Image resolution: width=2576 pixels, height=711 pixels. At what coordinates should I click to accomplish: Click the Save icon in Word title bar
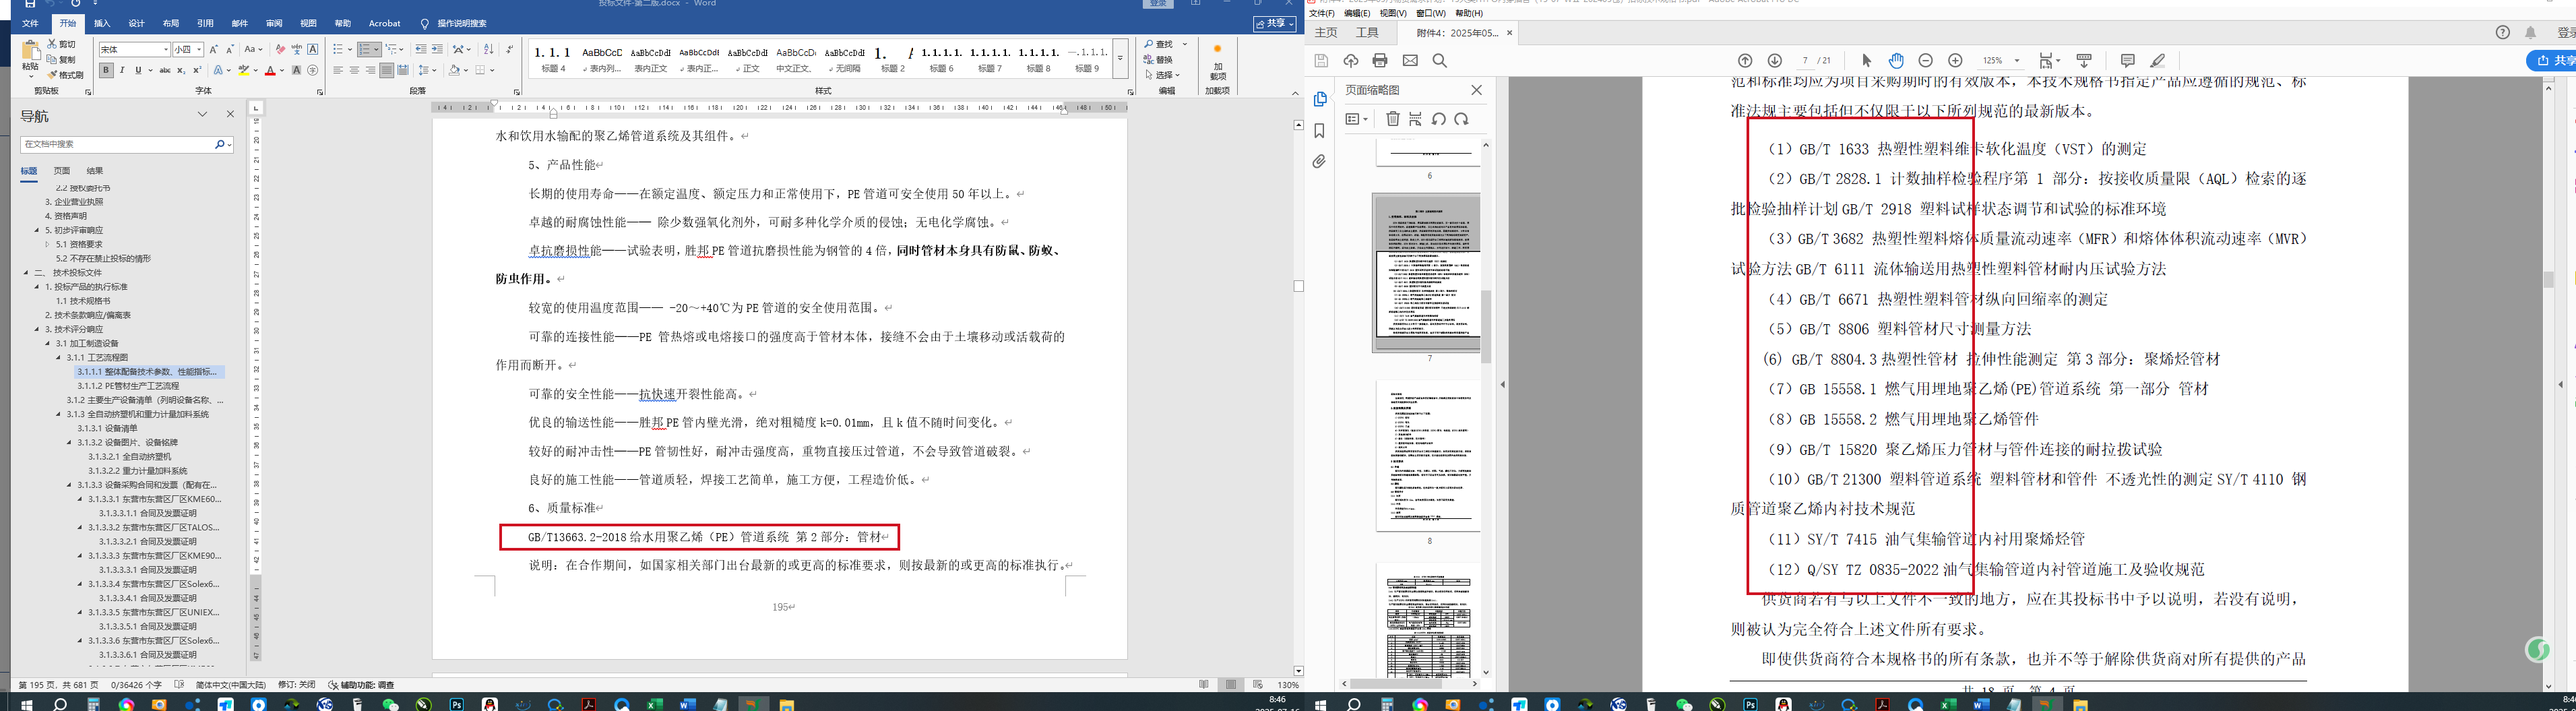[x=30, y=4]
